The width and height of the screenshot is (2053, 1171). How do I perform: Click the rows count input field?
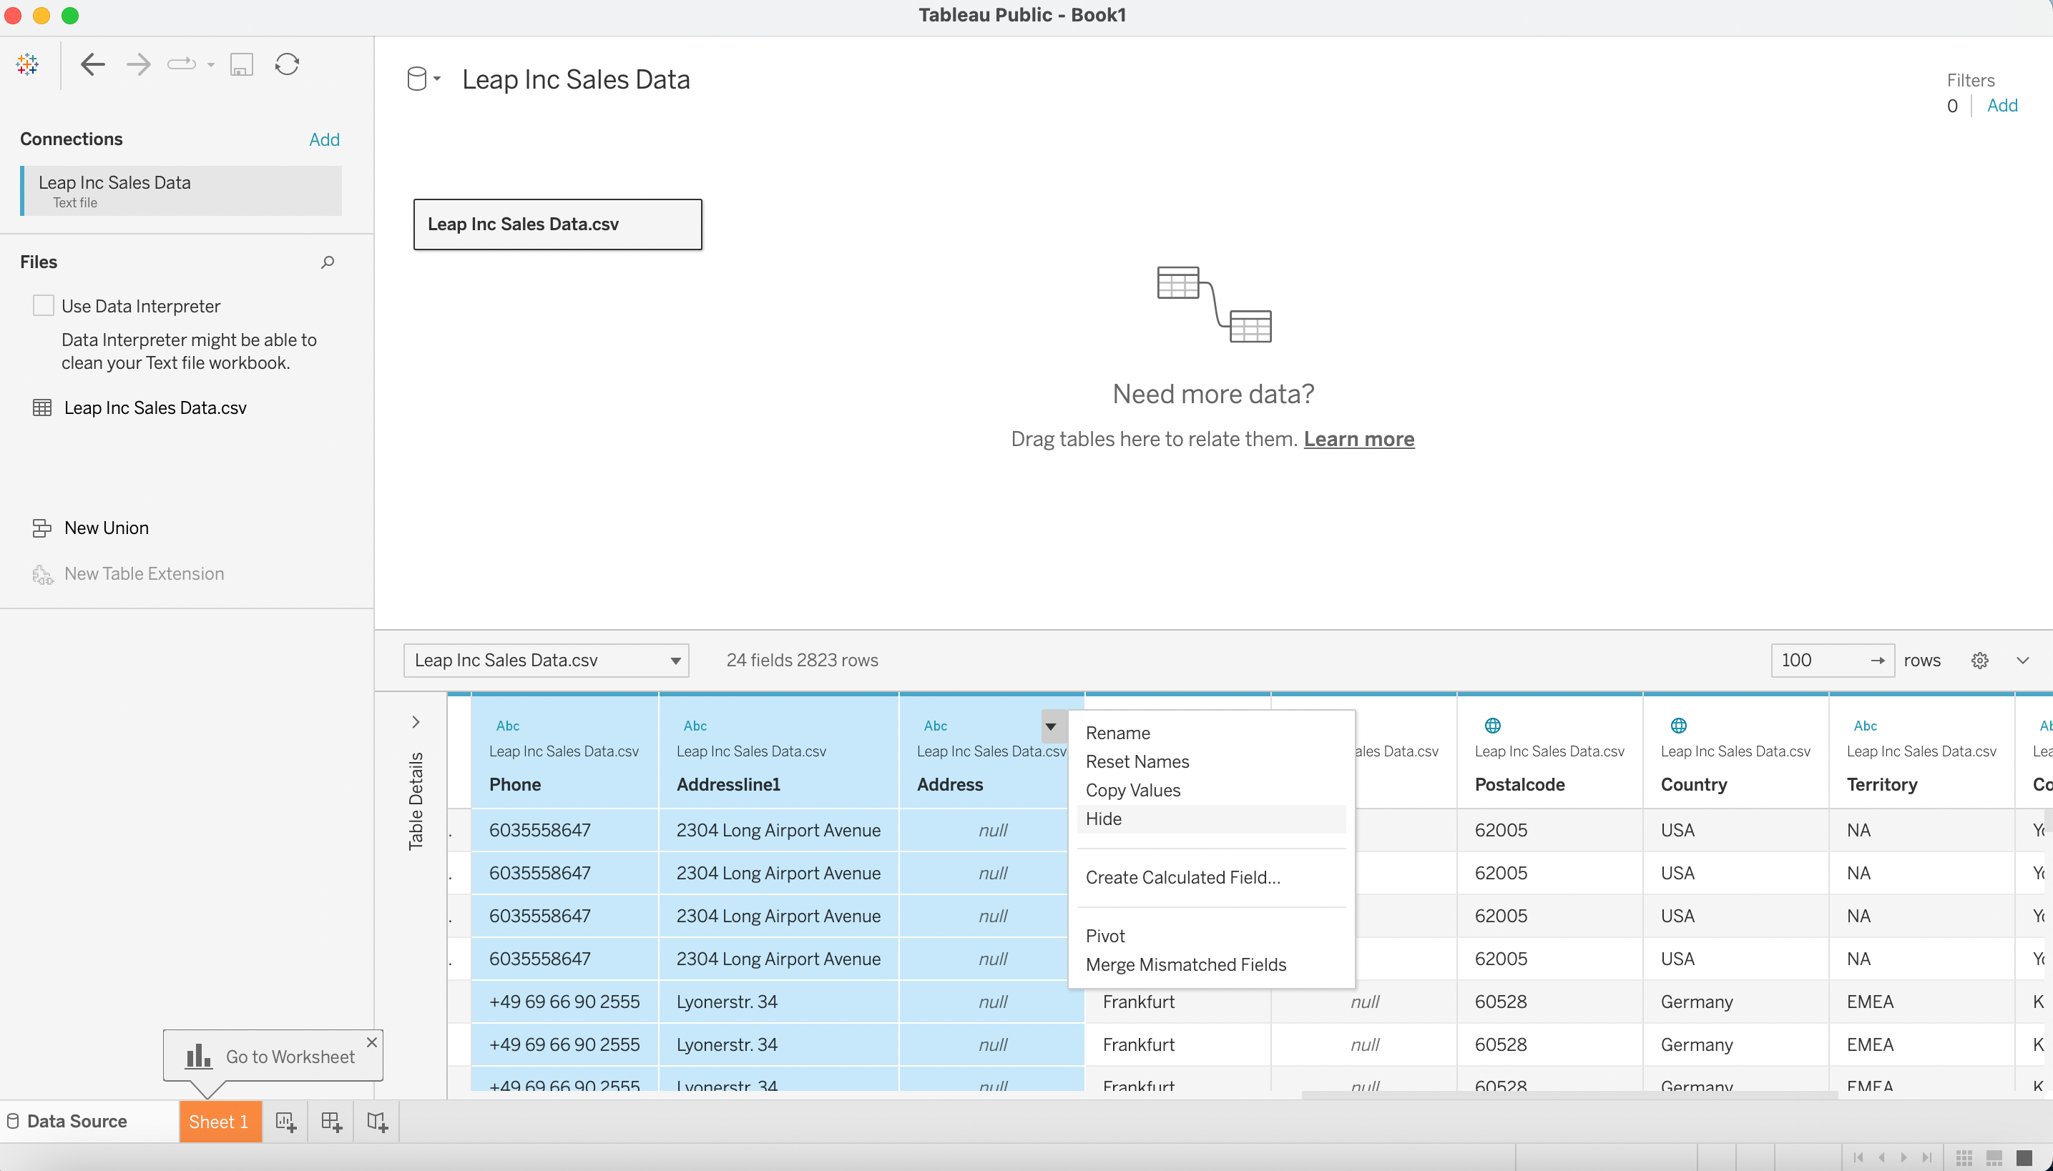(1821, 661)
